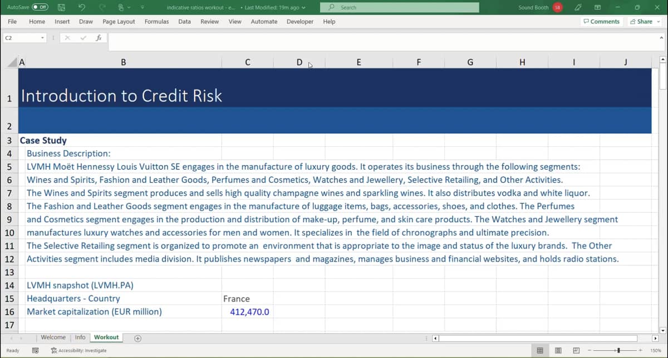Screen dimensions: 668x358
Task: Click 'Market capitalization (EUR million)' cell
Action: click(94, 312)
